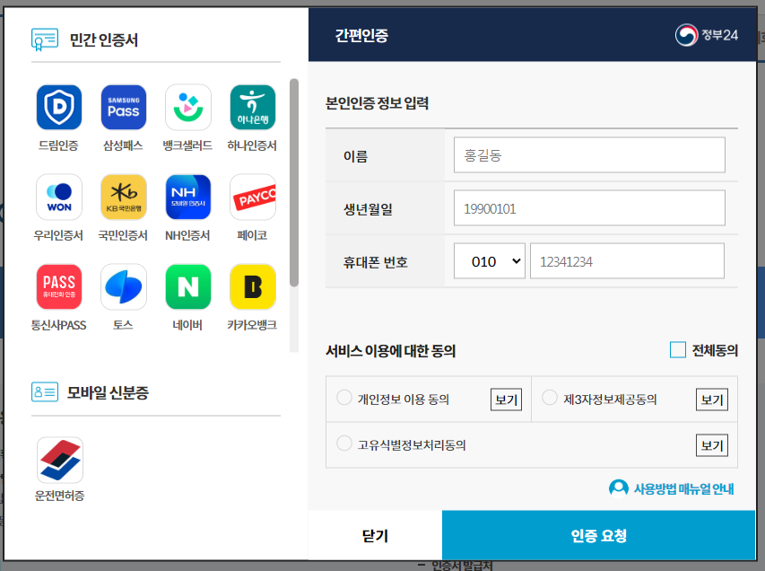765x571 pixels.
Task: Pick the 하나인증서 Hana Bank icon
Action: (252, 107)
